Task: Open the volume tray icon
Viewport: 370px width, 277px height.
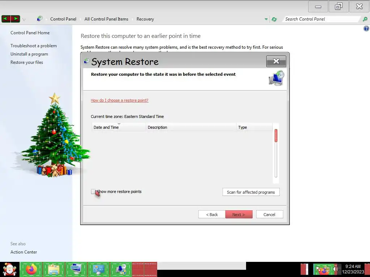Action: tap(335, 269)
